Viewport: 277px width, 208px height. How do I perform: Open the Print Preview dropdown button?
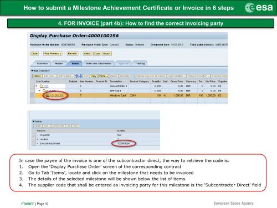pos(53,53)
